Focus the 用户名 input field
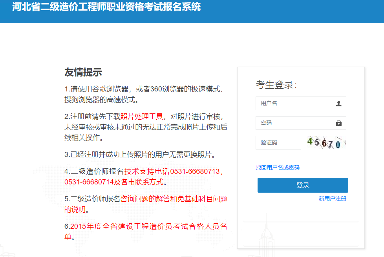The image size is (384, 257). (x=301, y=103)
